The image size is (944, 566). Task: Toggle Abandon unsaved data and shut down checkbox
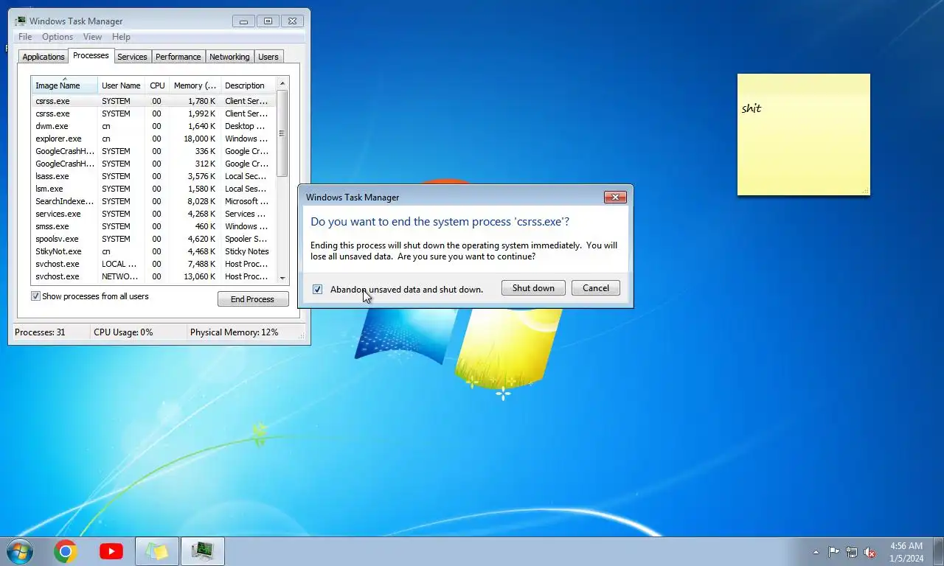[317, 290]
